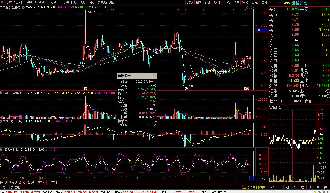Viewport: 330px width, 193px height.
Task: Select the 日线 daily period
Action: [74, 2]
